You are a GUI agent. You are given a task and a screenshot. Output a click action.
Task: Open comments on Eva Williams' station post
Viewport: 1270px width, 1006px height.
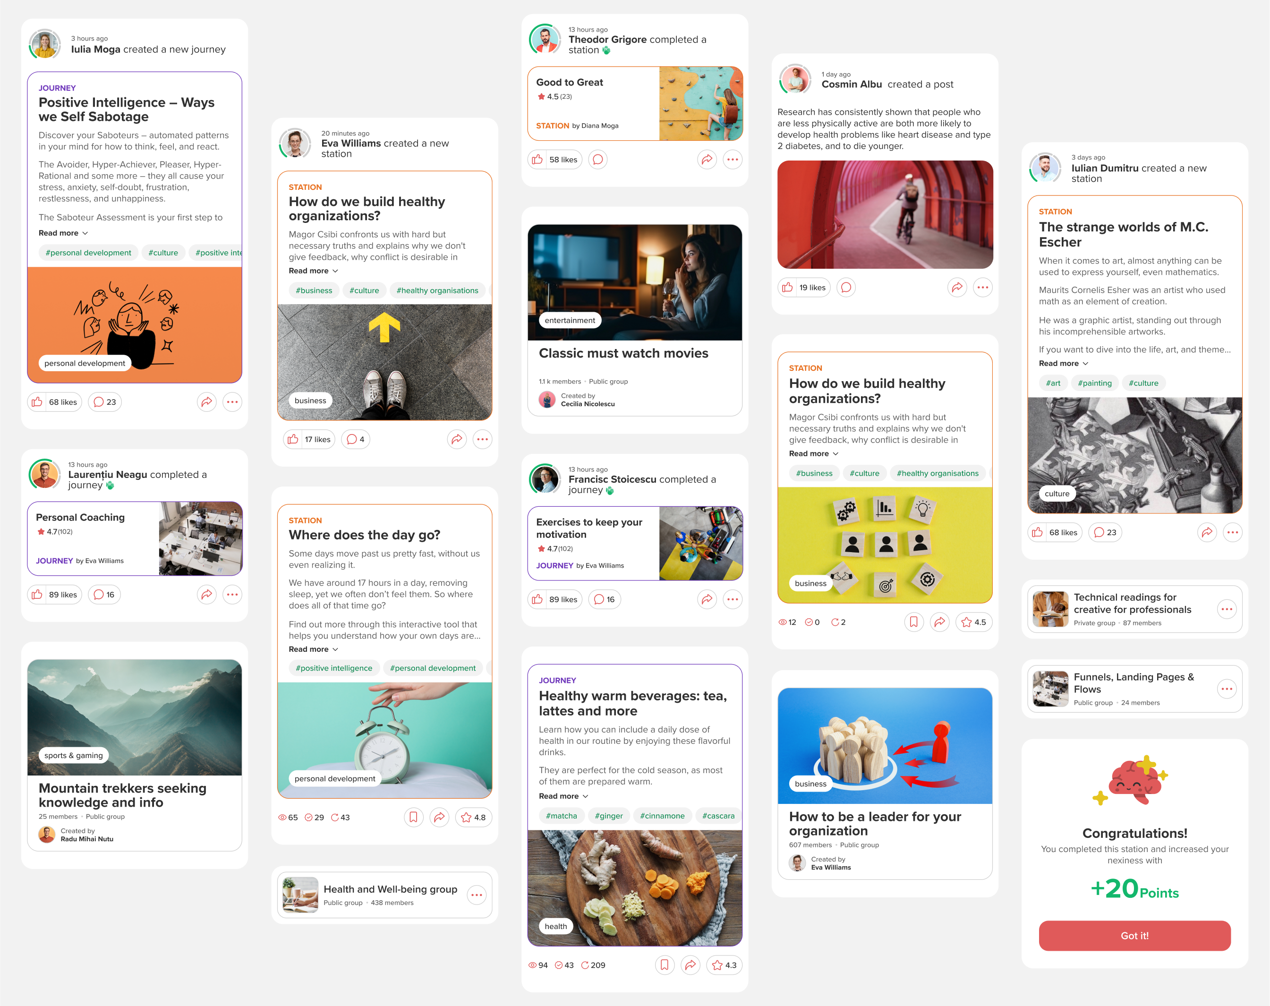click(356, 439)
